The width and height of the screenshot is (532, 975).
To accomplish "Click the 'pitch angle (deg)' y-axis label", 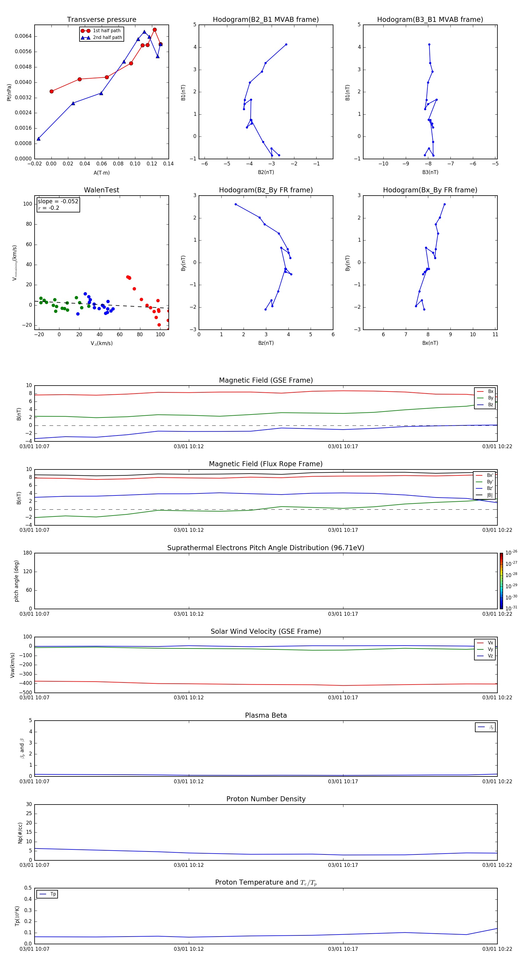I will 16,581.
